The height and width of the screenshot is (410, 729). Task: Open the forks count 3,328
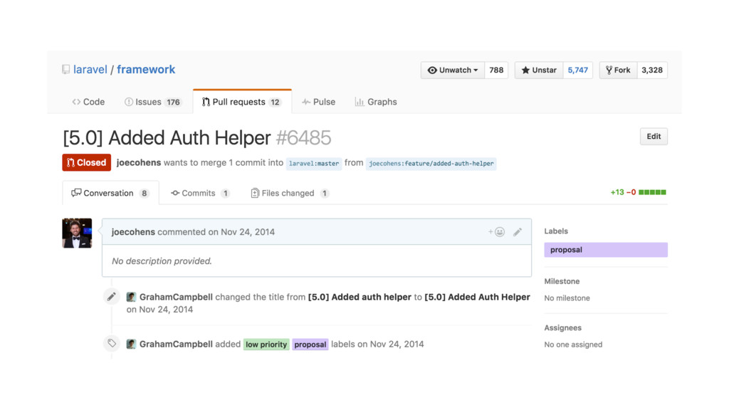pyautogui.click(x=652, y=70)
